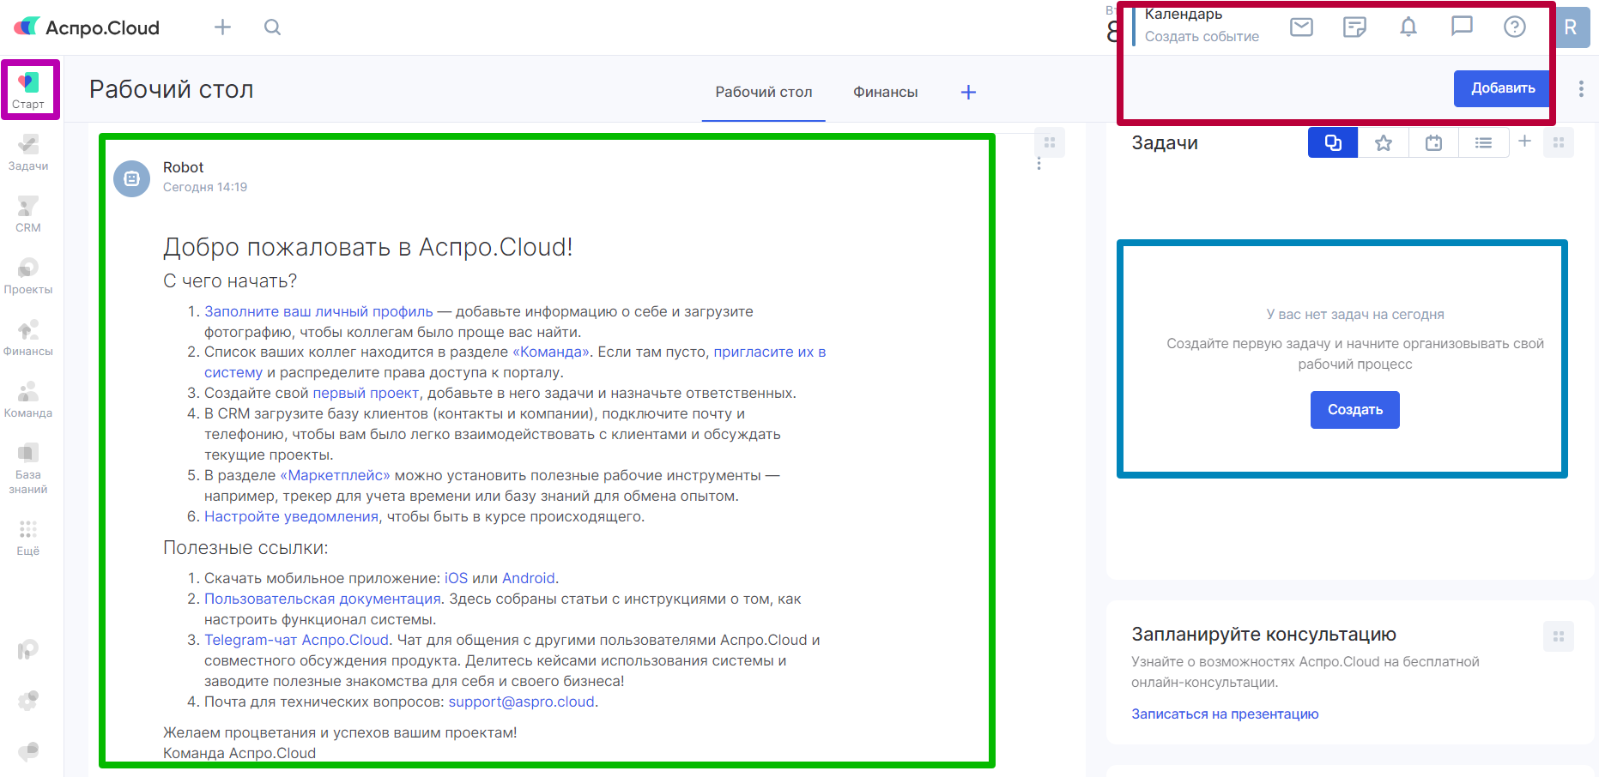This screenshot has width=1599, height=777.
Task: Open the Android app download link
Action: point(529,578)
